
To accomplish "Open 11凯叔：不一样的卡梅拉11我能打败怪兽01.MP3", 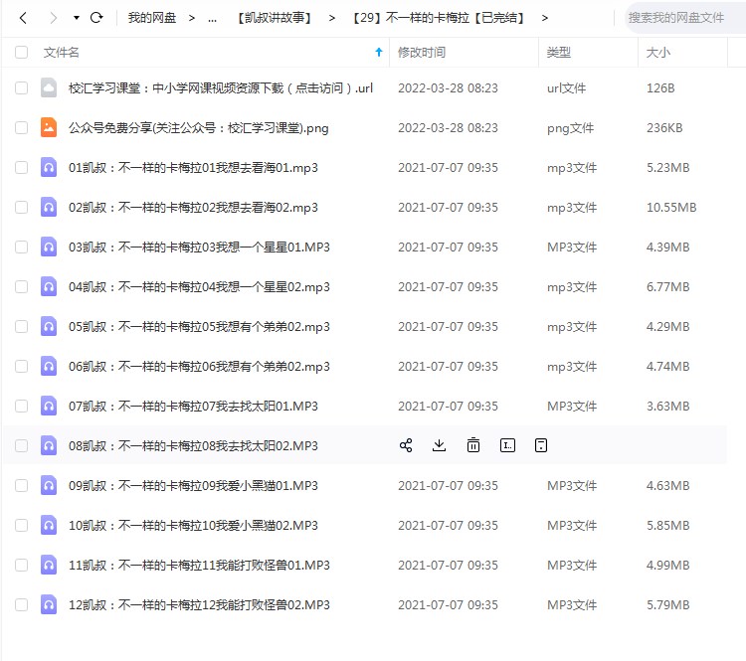I will [x=199, y=566].
